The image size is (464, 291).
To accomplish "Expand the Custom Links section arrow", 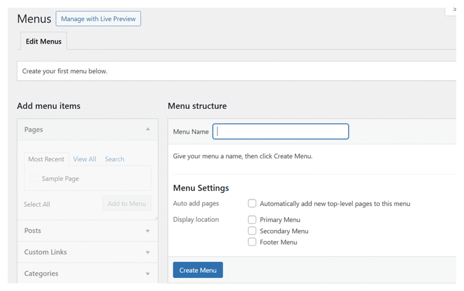I will [148, 252].
